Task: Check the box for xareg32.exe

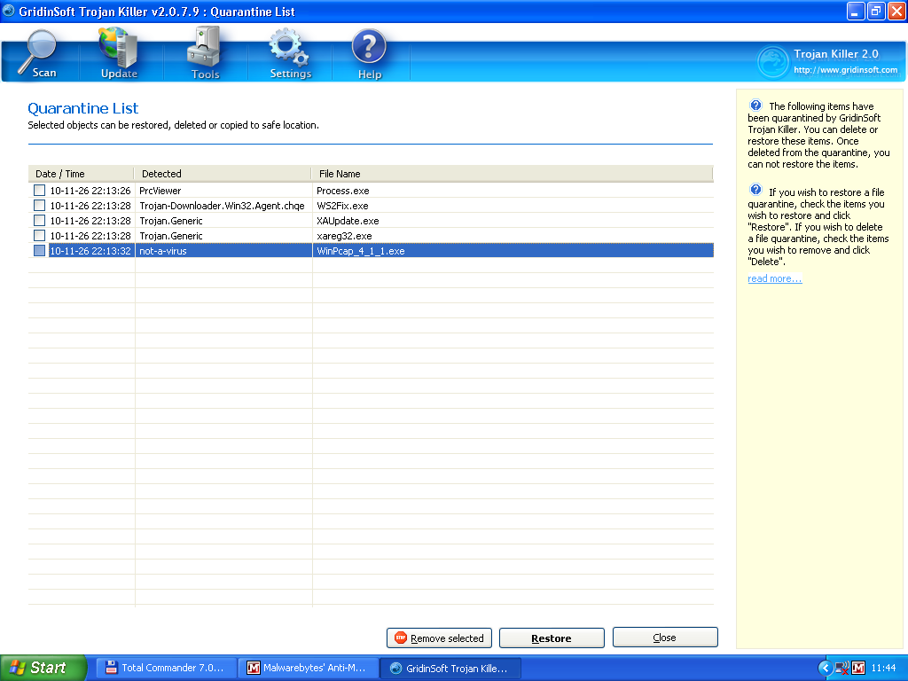Action: tap(39, 235)
